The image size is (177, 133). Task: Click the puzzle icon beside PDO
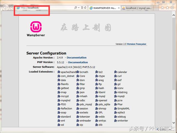pyautogui.click(x=59, y=104)
